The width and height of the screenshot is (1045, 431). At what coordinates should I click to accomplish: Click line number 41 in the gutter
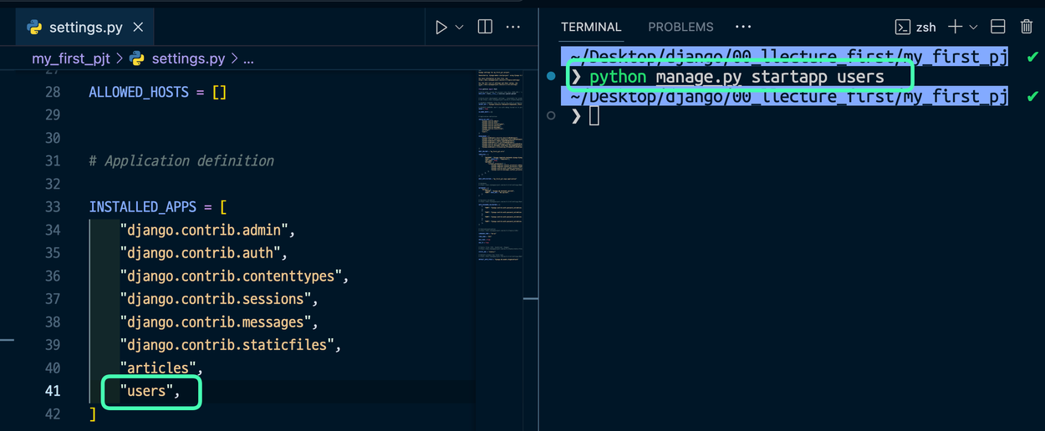tap(53, 391)
